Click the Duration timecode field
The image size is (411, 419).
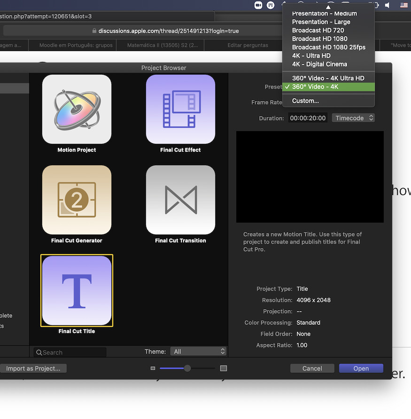[308, 118]
